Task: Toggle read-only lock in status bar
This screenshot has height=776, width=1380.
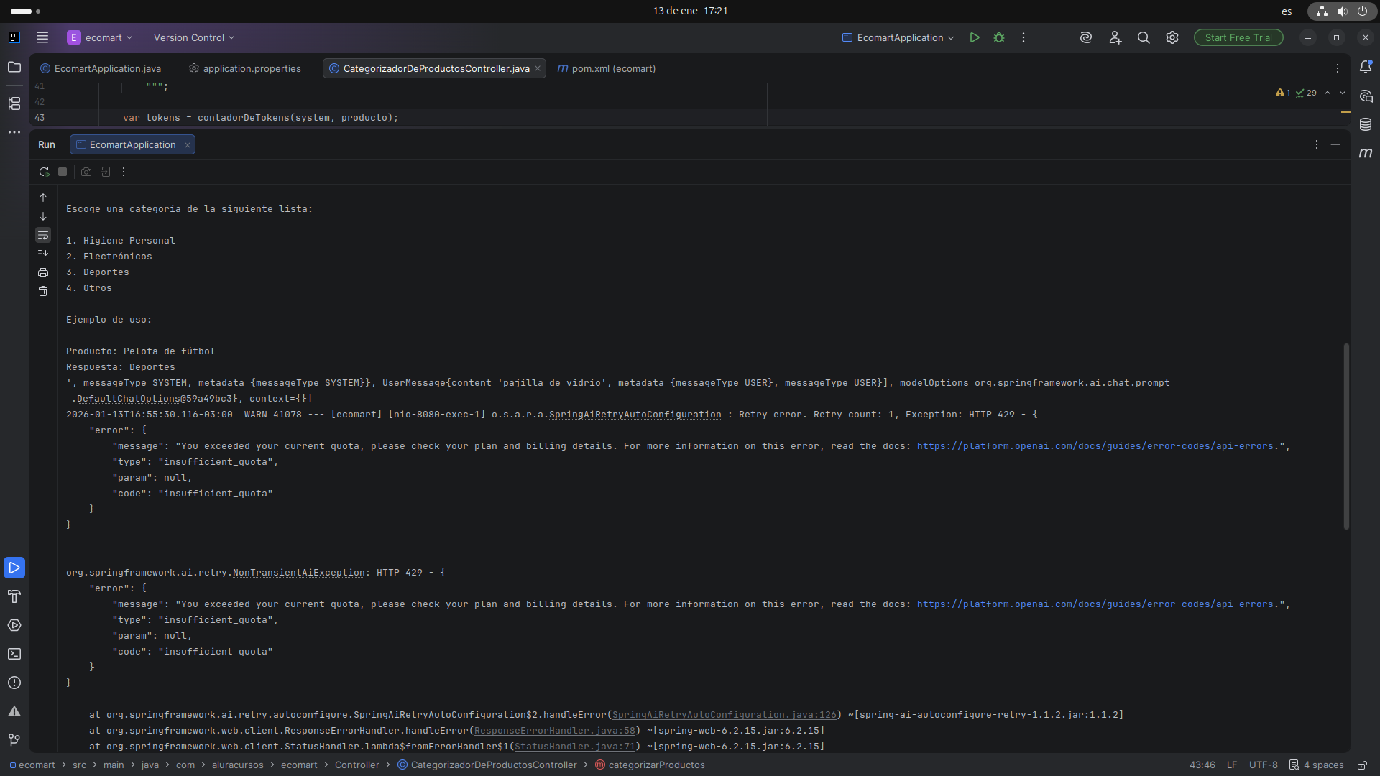Action: click(x=1362, y=765)
